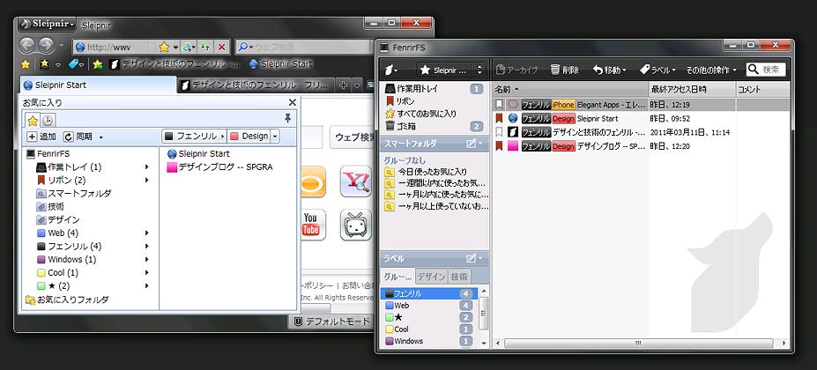Click the add-favorite star with green plus
Screen dimensions: 817x370
coord(98,64)
